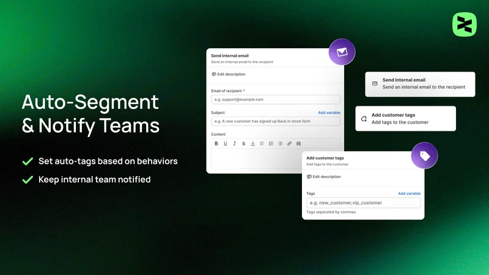Click the 'Auto-Segment & Notify Teams' heading
Viewport: 489px width, 275px height.
pyautogui.click(x=90, y=114)
